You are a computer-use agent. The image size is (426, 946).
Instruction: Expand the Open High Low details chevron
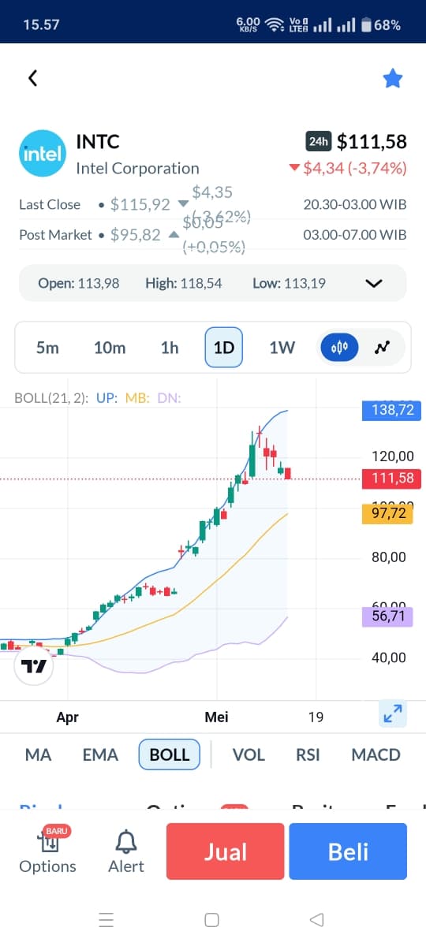pyautogui.click(x=374, y=283)
